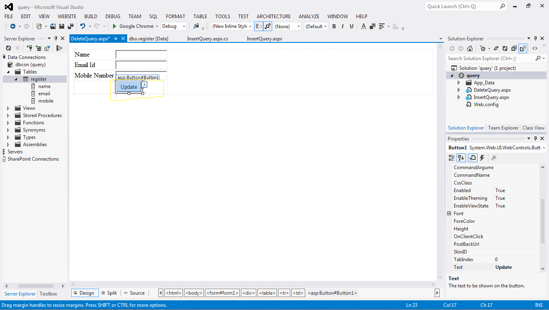Switch to Team Explorer tab
This screenshot has width=549, height=310.
coord(503,128)
